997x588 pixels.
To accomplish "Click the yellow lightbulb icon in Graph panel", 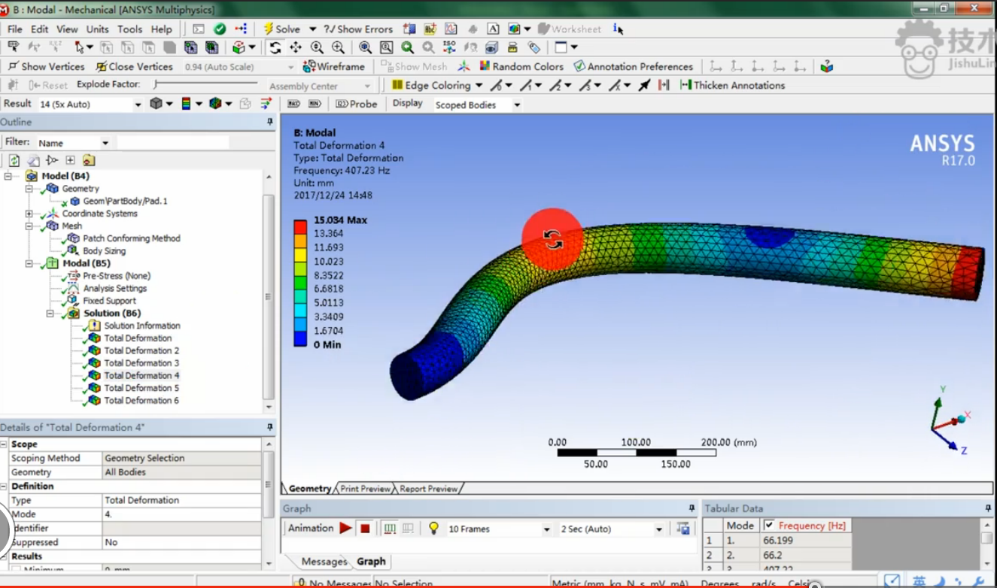I will 433,529.
